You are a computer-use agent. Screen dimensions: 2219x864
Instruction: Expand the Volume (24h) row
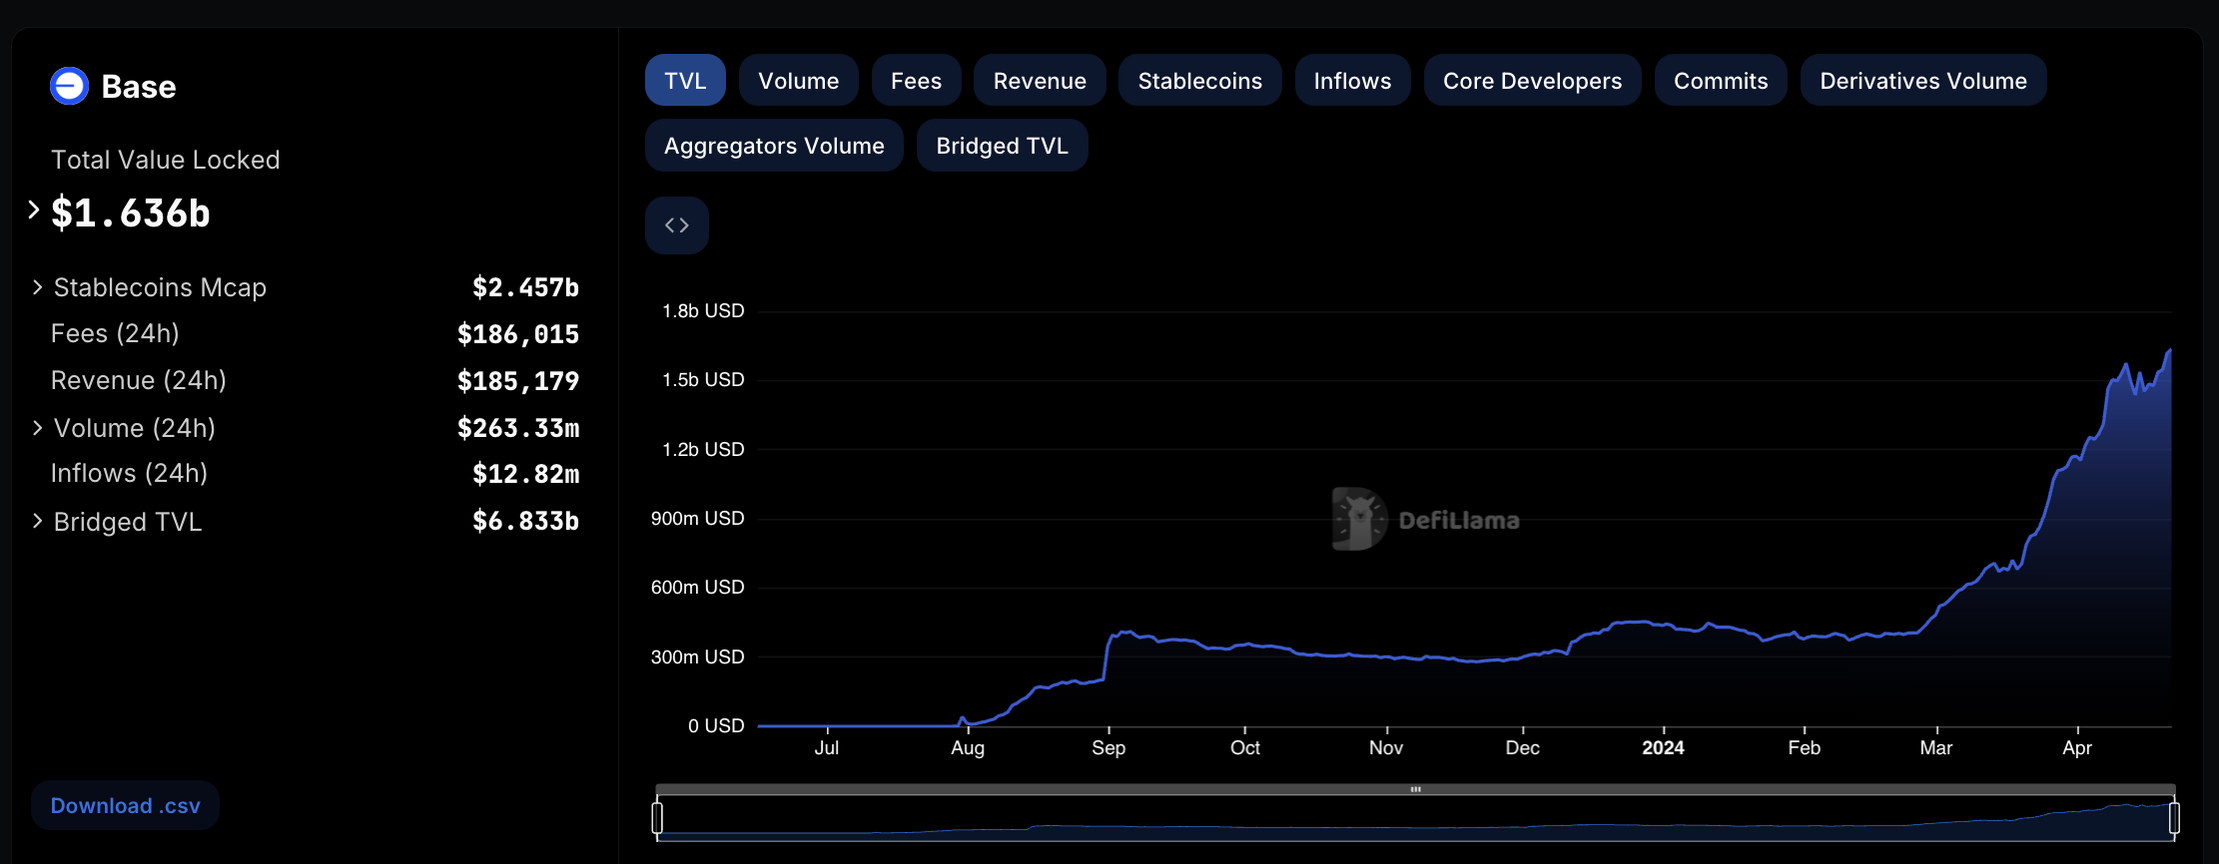[x=38, y=428]
